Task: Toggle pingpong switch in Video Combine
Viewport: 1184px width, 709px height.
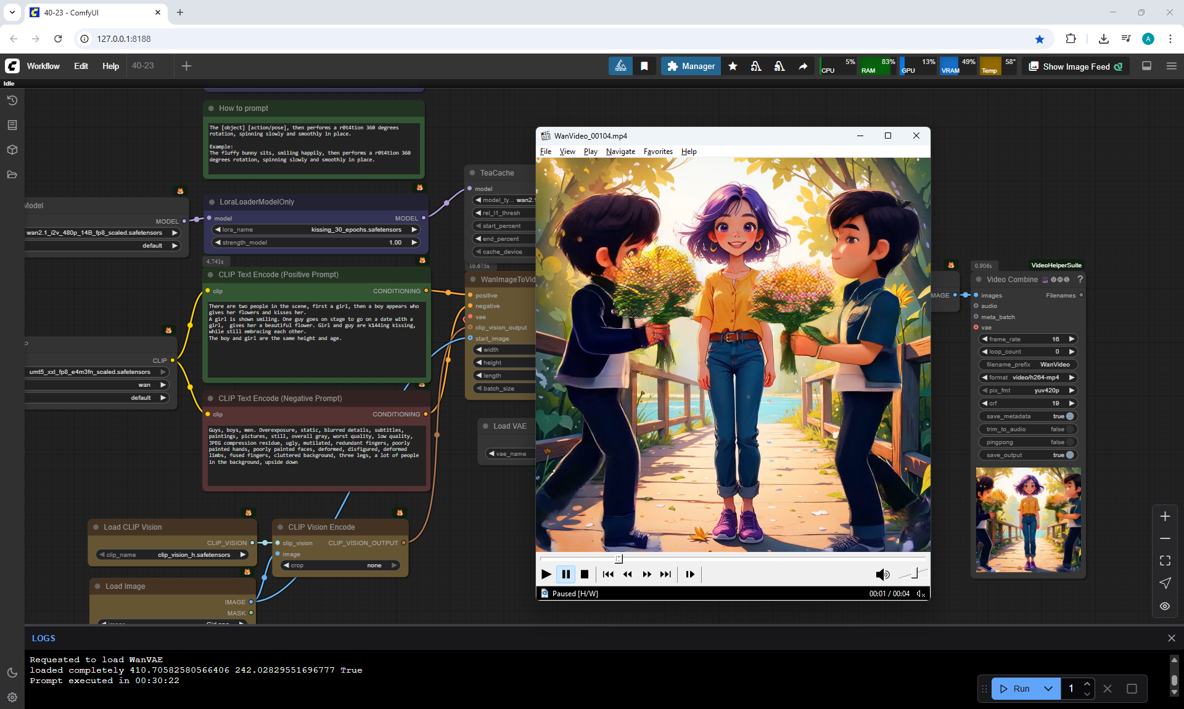Action: (x=1070, y=442)
